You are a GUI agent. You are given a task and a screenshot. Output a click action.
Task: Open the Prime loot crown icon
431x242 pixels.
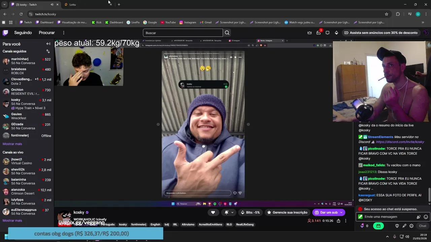(309, 33)
